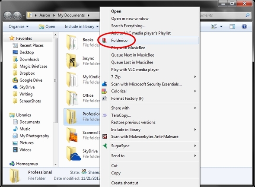Select My Photography under Libraries
Image resolution: width=255 pixels, height=187 pixels.
(34, 136)
